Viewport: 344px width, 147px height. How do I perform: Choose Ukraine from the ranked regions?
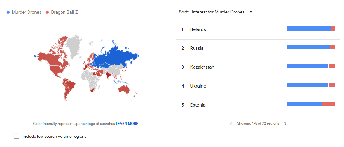(x=198, y=86)
